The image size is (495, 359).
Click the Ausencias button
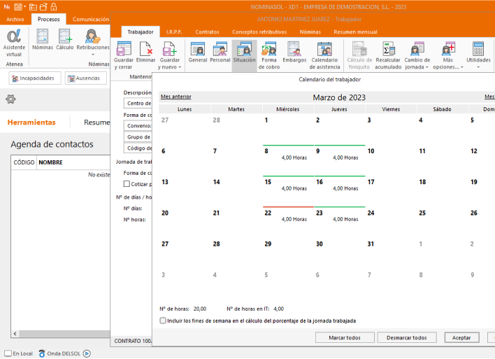(85, 78)
